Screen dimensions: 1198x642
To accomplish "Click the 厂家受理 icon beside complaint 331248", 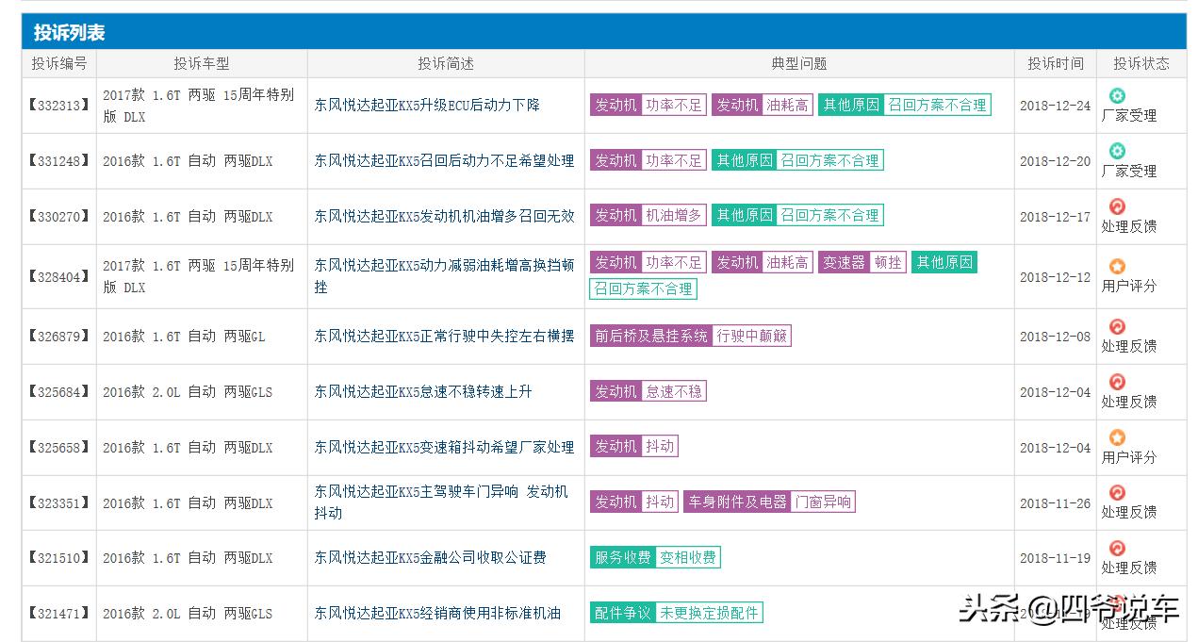I will 1116,150.
